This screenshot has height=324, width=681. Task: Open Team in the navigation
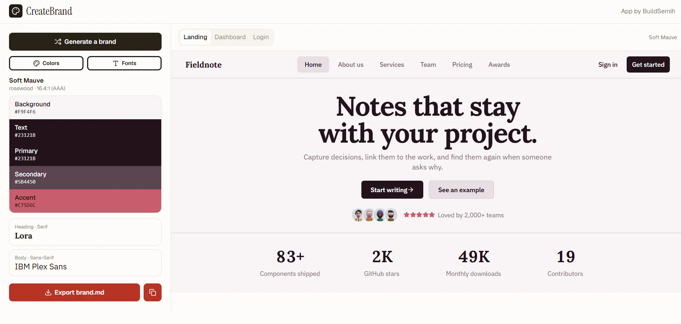click(428, 65)
